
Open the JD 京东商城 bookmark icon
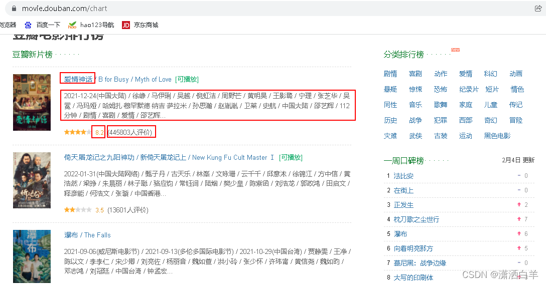(x=125, y=25)
